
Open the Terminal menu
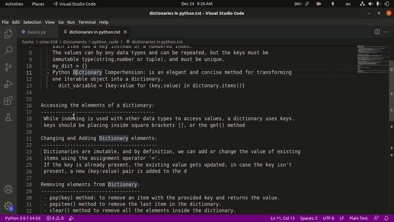pyautogui.click(x=87, y=22)
